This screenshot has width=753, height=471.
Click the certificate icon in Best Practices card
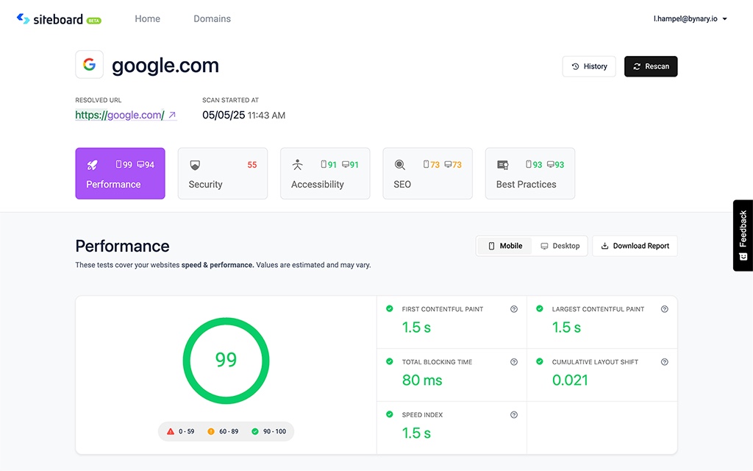click(502, 165)
